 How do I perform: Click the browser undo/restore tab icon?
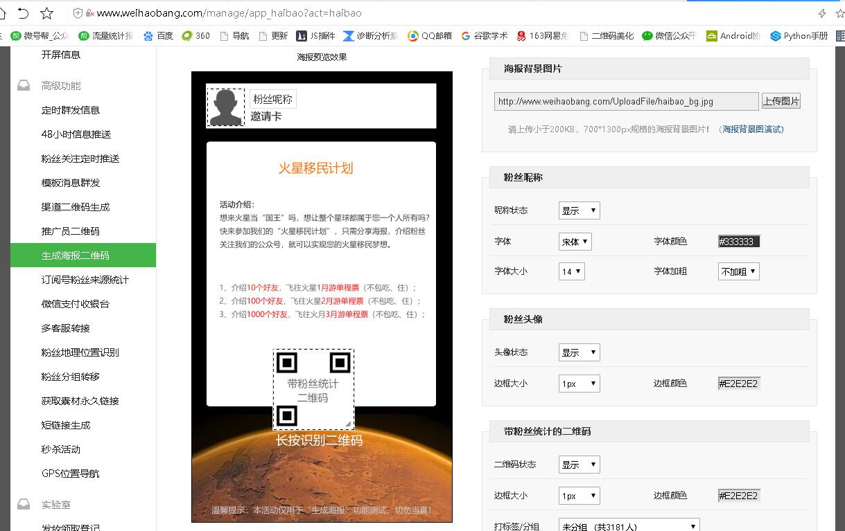[23, 13]
